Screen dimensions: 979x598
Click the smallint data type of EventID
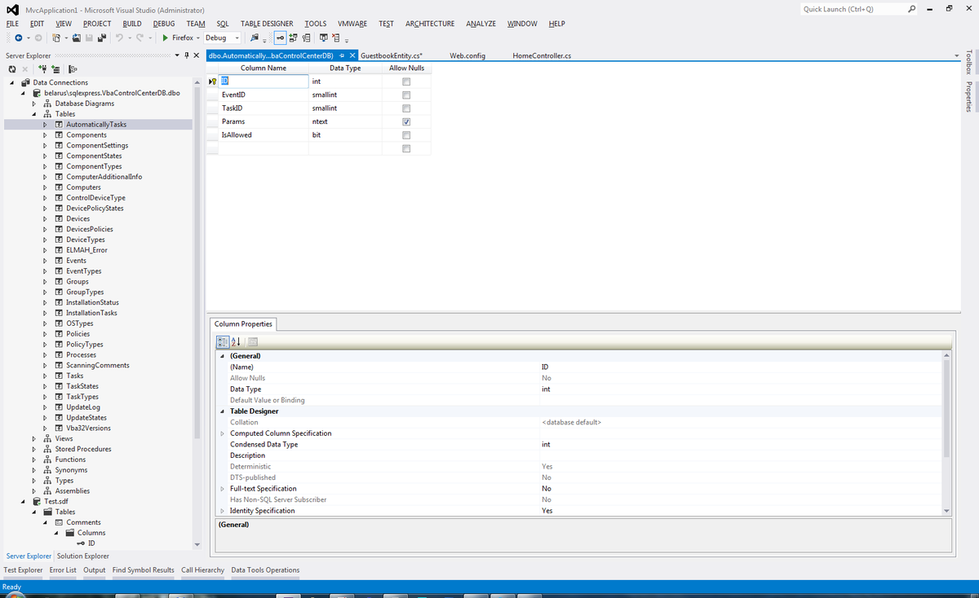pyautogui.click(x=345, y=95)
